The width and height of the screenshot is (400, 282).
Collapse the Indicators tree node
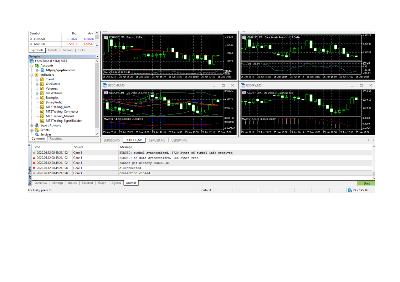(x=32, y=75)
